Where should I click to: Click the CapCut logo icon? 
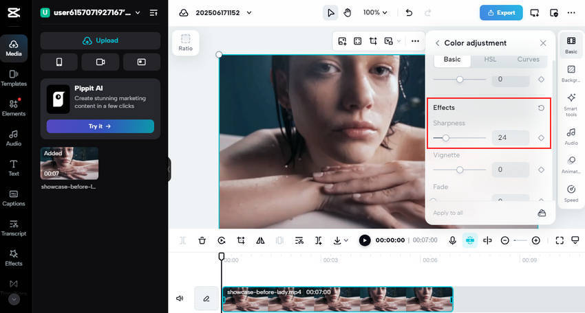pos(14,13)
